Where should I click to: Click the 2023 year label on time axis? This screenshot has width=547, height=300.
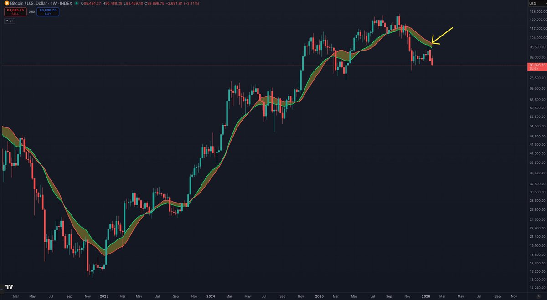pyautogui.click(x=103, y=296)
